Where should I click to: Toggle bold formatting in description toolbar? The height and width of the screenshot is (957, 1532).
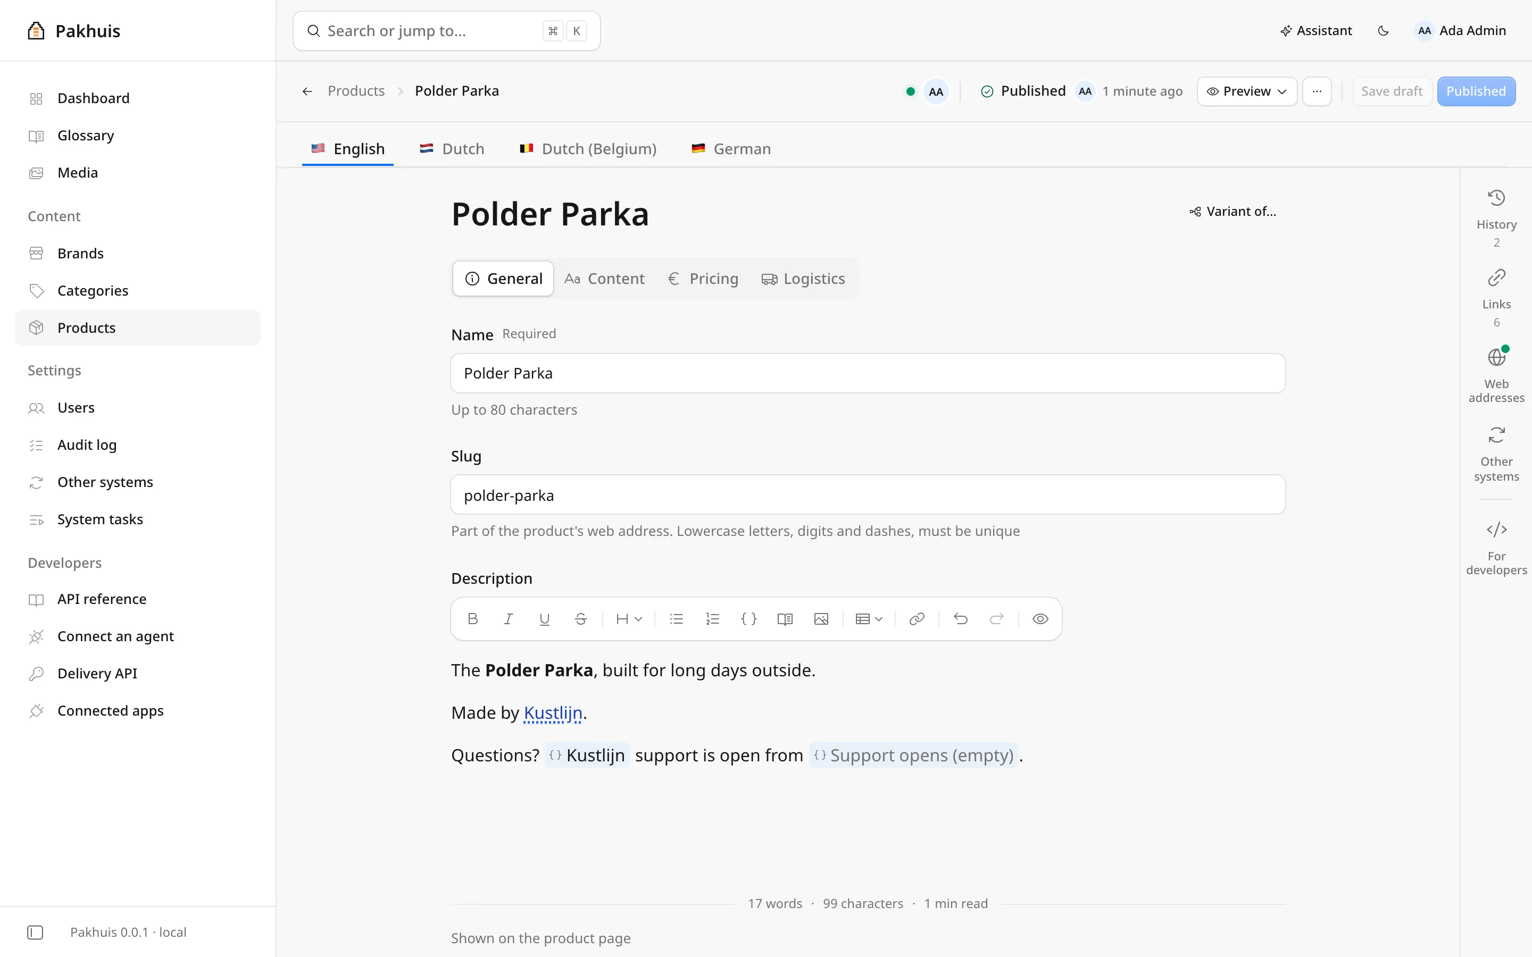pos(472,619)
